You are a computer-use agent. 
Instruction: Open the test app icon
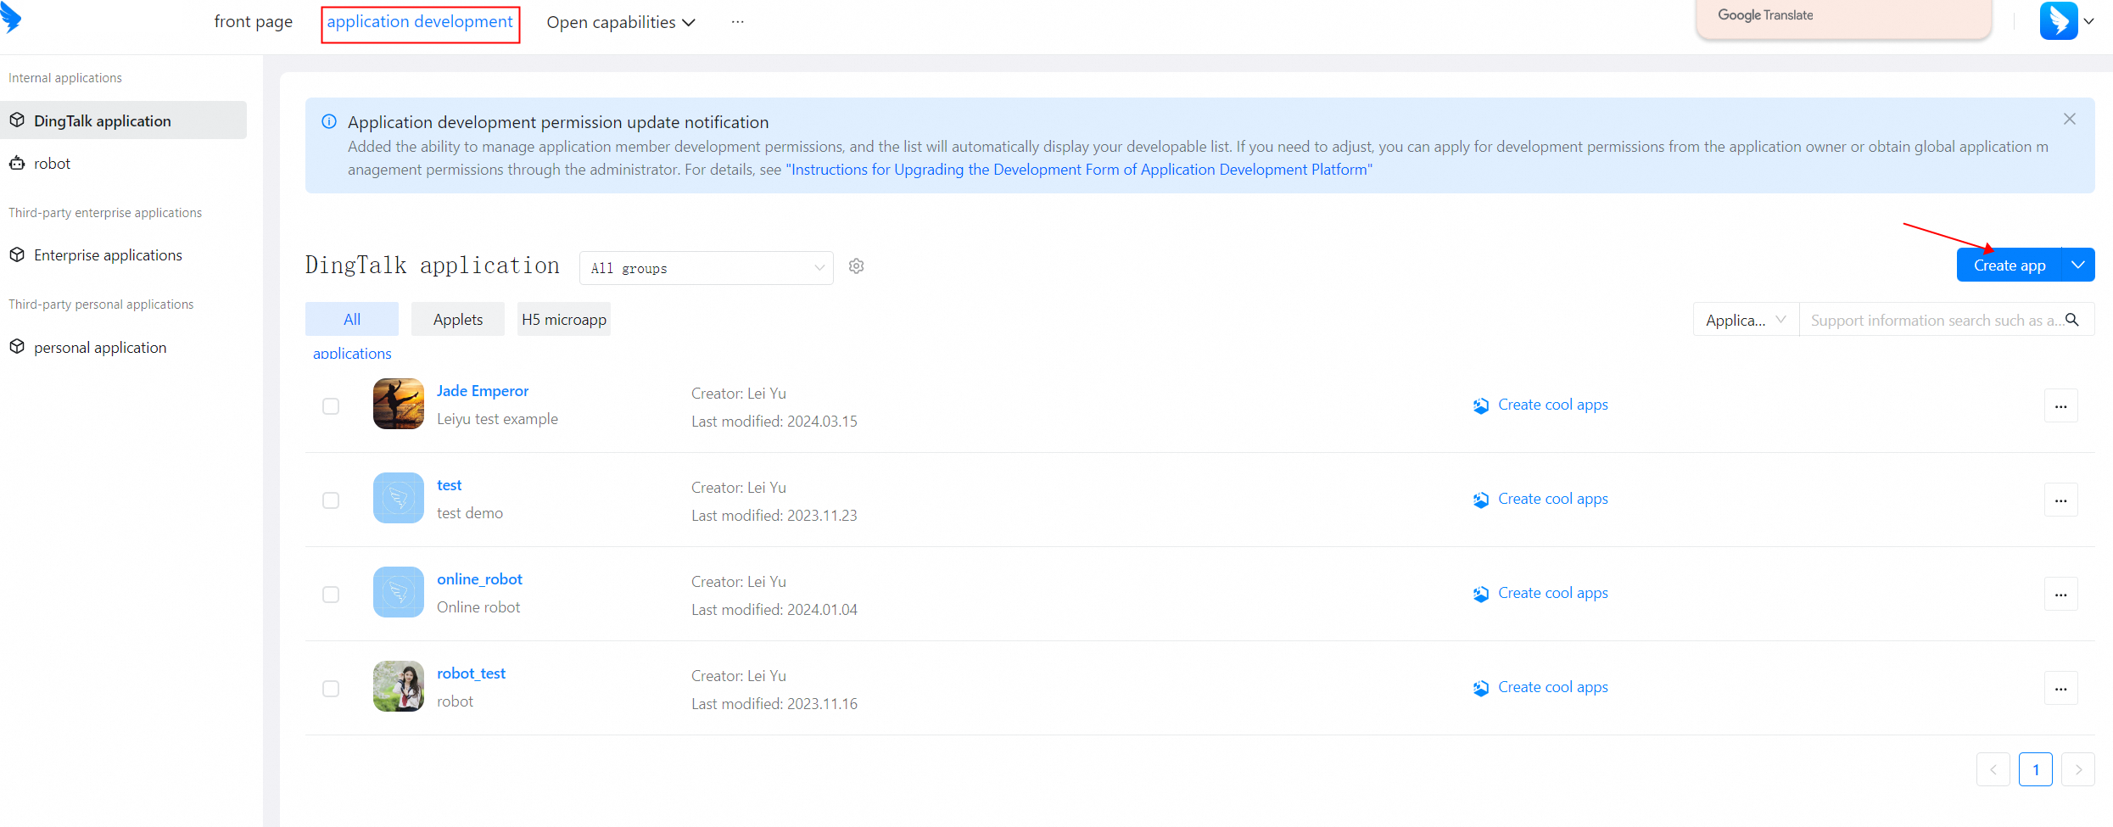399,498
